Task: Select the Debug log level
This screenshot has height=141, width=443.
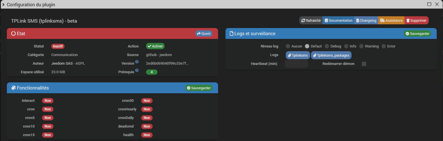Action: (327, 46)
